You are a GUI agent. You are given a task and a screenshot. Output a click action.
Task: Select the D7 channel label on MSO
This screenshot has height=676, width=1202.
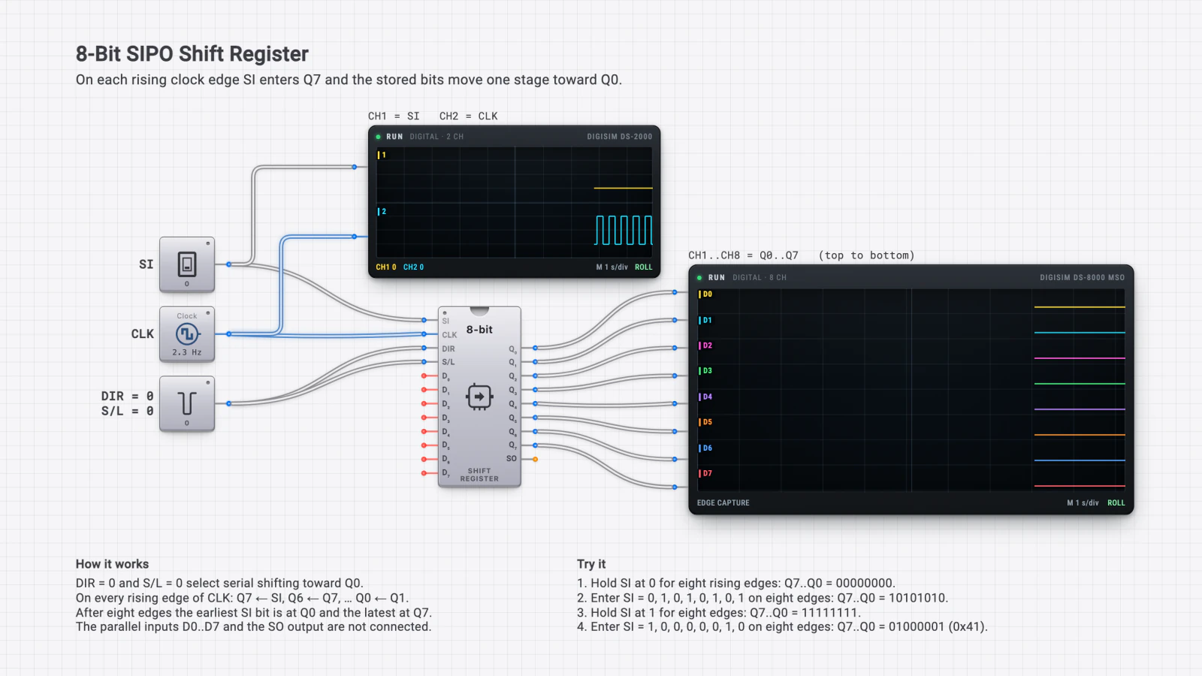(x=705, y=474)
